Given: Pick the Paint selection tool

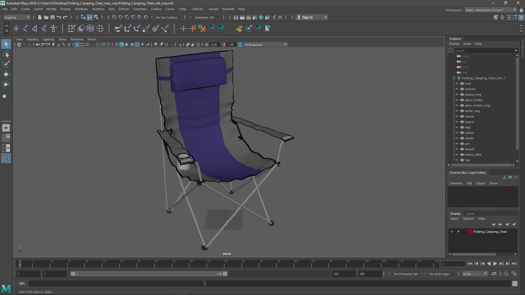Looking at the screenshot, I should click(6, 64).
